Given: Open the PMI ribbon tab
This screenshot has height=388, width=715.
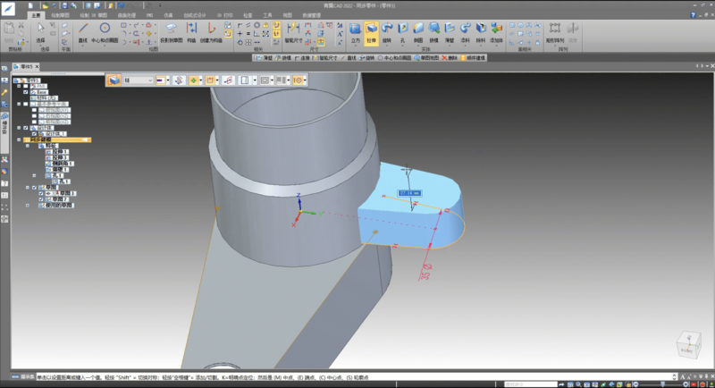Looking at the screenshot, I should click(149, 15).
